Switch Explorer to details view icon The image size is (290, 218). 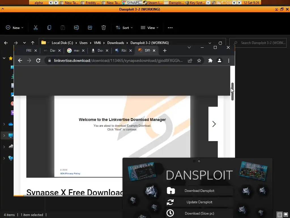tap(280, 215)
